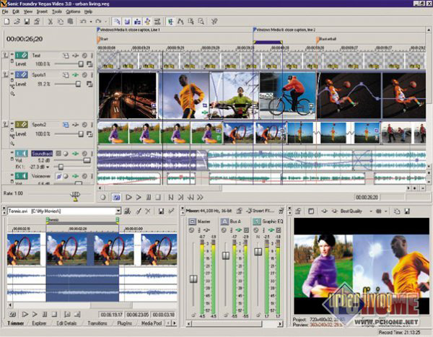433x337 pixels.
Task: Click the Open project toolbar icon
Action: [x=17, y=22]
